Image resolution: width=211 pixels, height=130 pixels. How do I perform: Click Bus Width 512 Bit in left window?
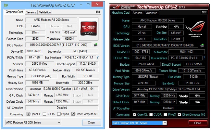(88, 76)
